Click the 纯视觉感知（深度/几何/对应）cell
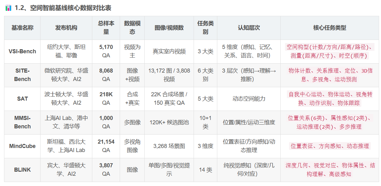The width and height of the screenshot is (381, 186). 249,170
